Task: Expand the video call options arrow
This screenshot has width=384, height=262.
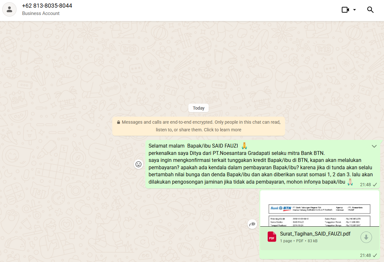Action: pos(354,10)
